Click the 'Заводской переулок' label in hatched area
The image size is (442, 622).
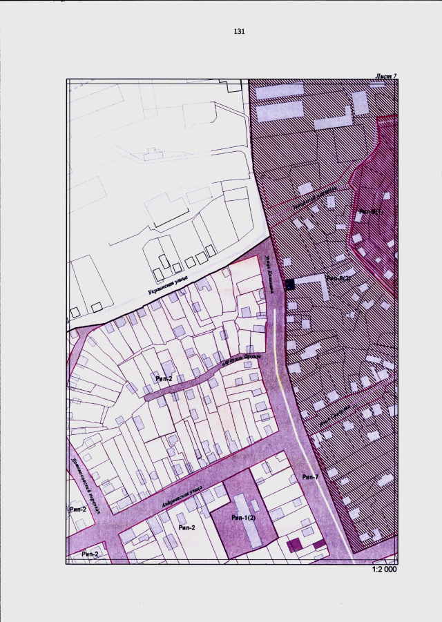tap(315, 197)
